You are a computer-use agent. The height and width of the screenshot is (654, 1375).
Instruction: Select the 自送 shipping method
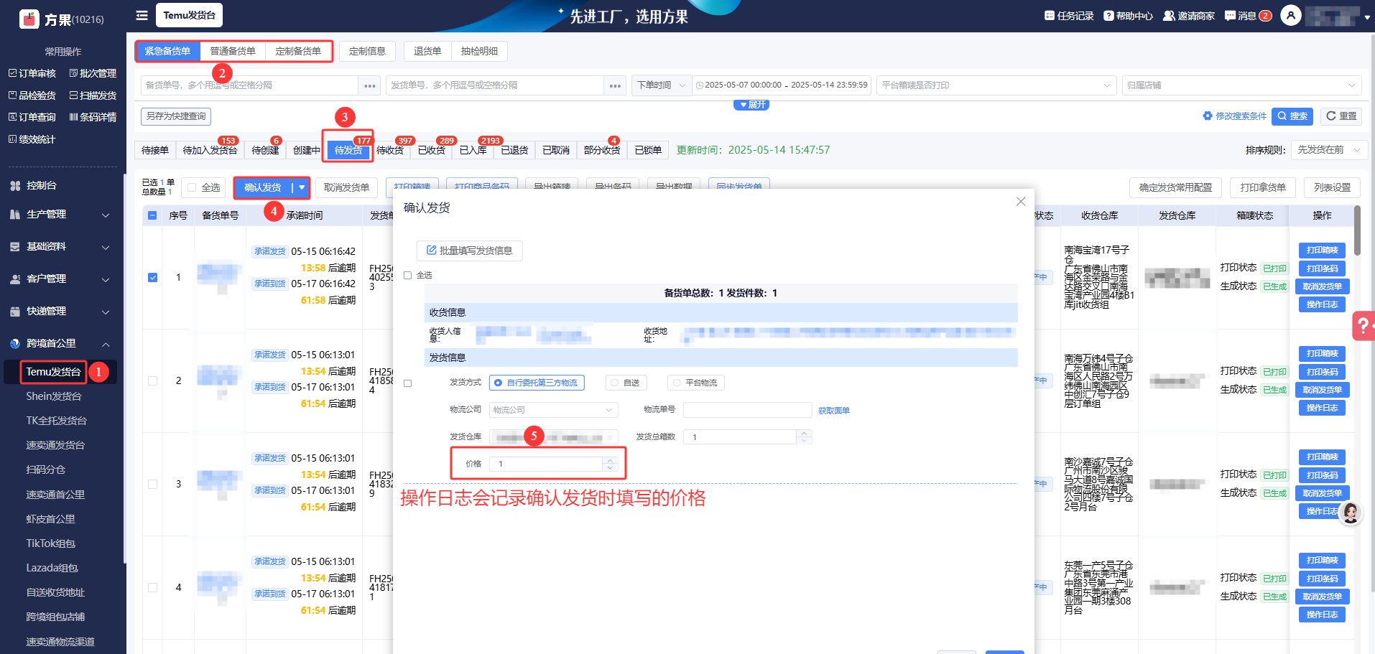625,383
